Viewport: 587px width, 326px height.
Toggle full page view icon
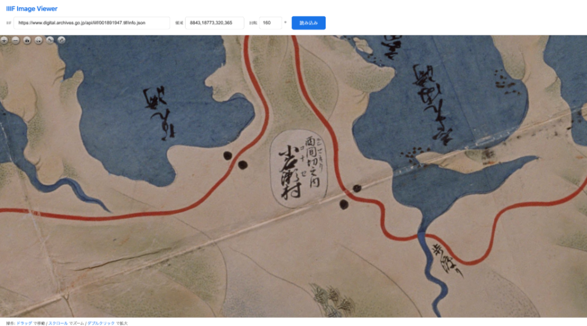(x=39, y=40)
